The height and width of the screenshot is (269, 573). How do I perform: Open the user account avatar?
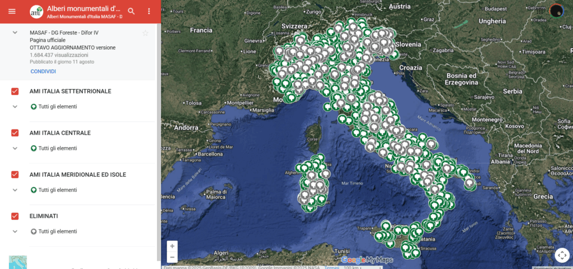pyautogui.click(x=557, y=11)
